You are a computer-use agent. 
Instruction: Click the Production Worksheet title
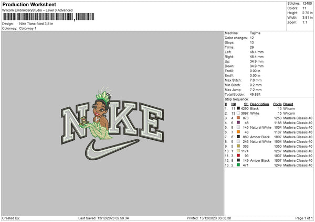pos(29,4)
